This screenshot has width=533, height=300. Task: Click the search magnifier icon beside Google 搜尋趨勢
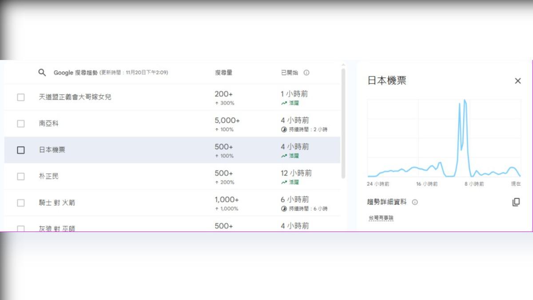[x=42, y=72]
